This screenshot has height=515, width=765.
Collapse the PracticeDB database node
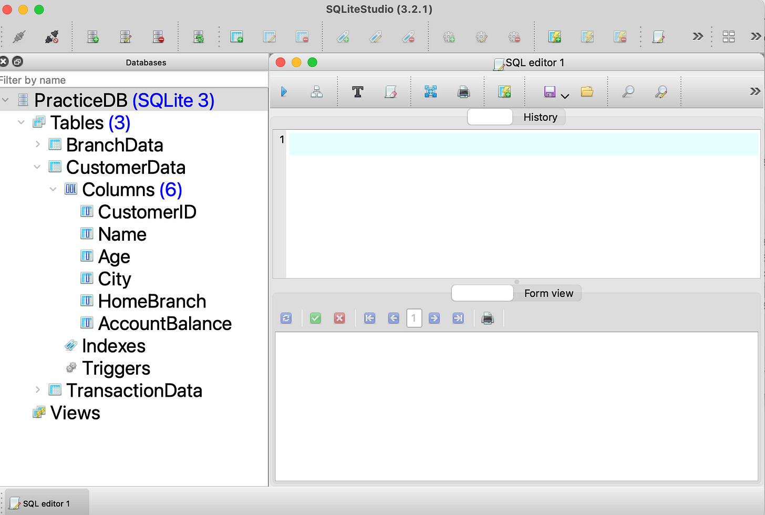(x=5, y=100)
